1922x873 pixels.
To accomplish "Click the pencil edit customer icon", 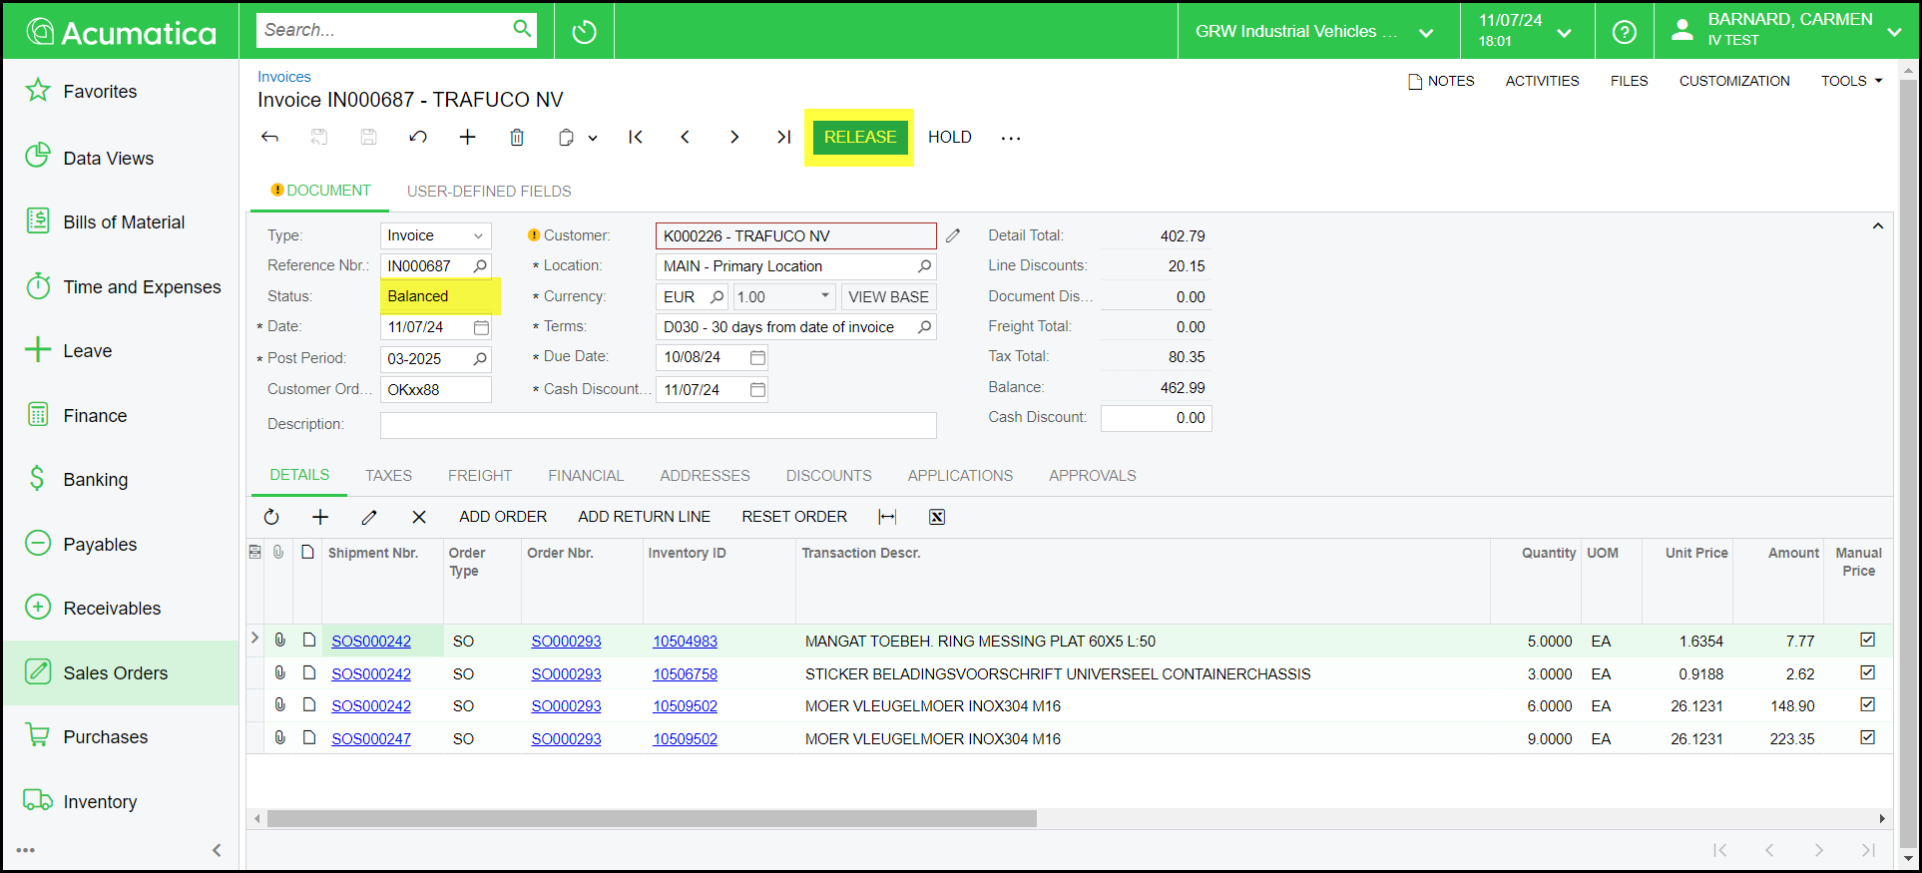I will (953, 236).
